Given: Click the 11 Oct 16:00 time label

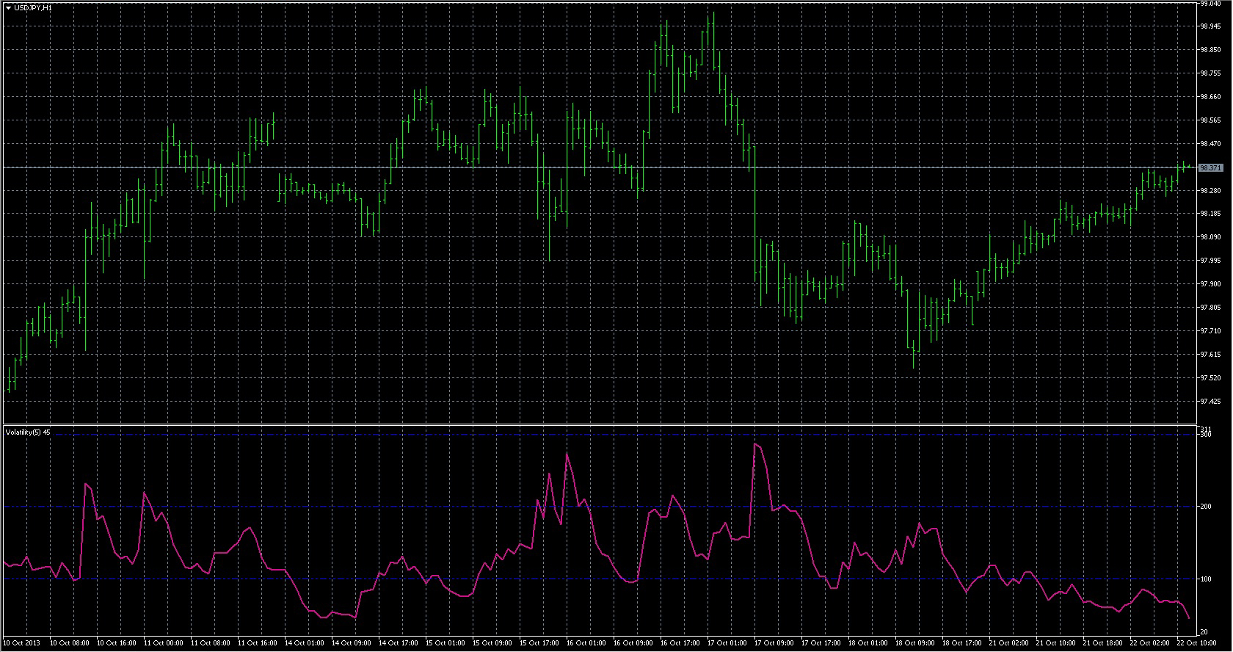Looking at the screenshot, I should point(258,643).
